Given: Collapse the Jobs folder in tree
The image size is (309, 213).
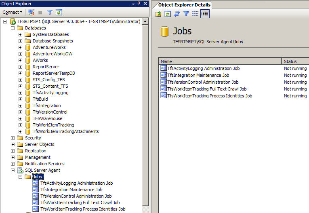Looking at the screenshot, I should click(x=20, y=177).
